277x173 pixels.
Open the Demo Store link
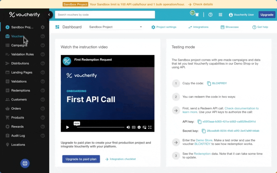204,140
